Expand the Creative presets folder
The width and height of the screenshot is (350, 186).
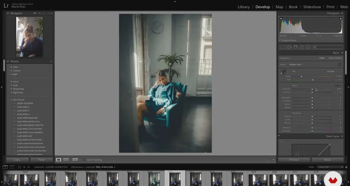point(11,71)
